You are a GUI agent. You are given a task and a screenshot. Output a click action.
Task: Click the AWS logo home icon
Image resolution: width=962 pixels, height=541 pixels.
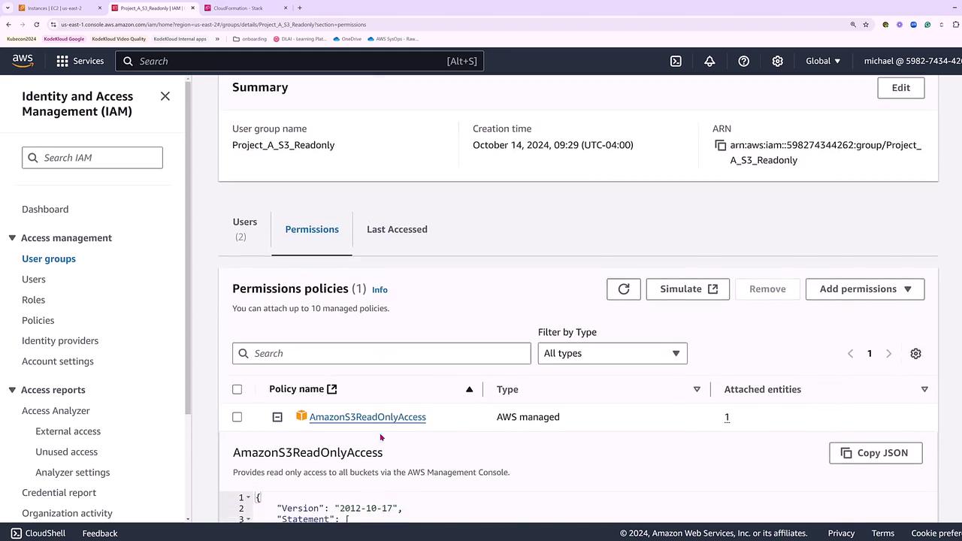23,61
